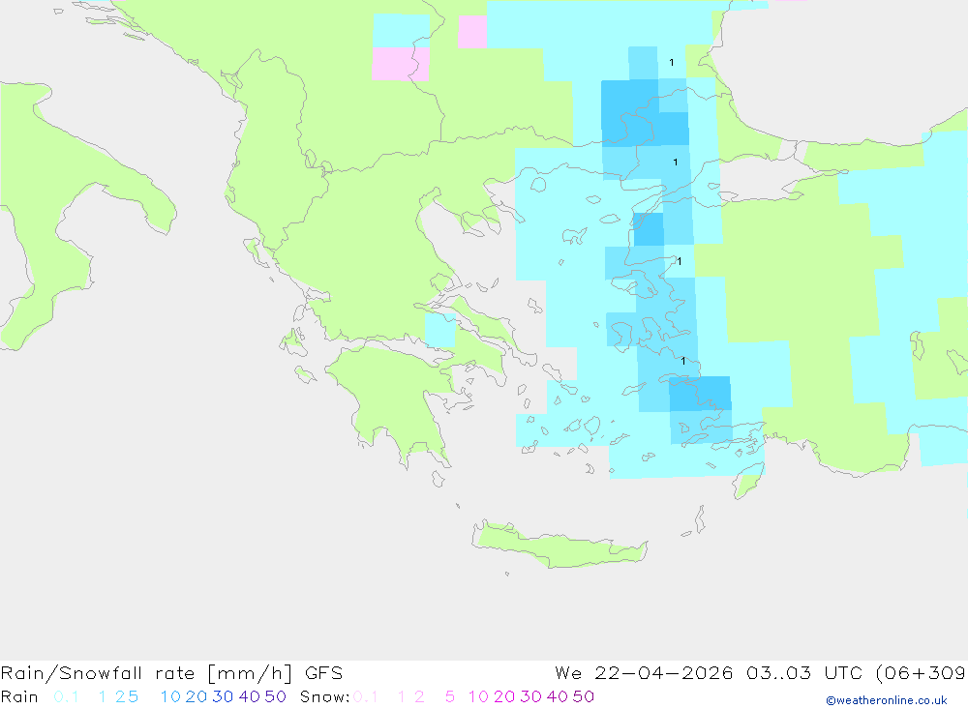Click the Snow 0.1 legend value
968x709 pixels.
point(366,696)
